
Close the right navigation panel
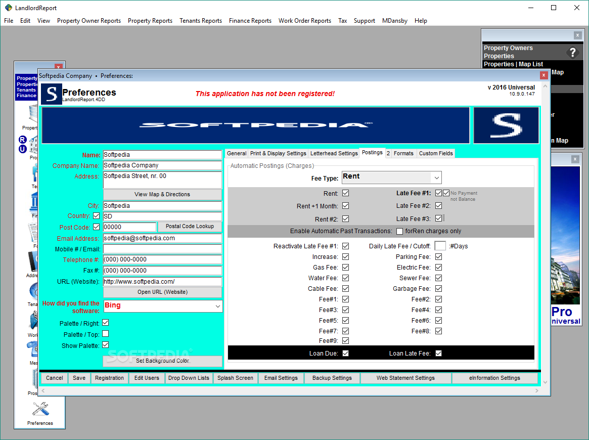[x=578, y=35]
